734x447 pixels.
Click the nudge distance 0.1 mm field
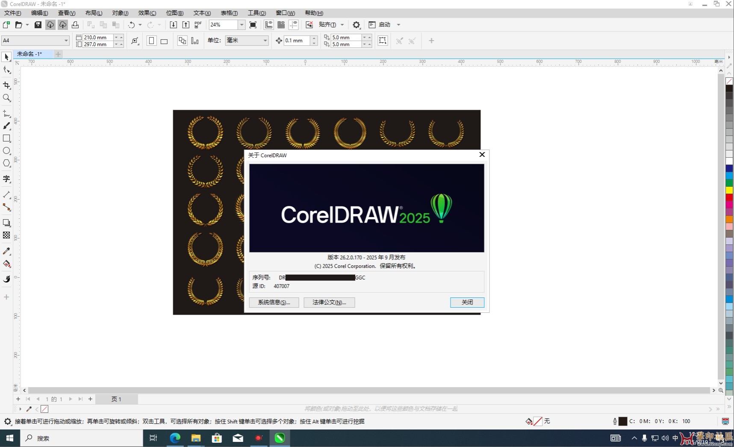297,41
